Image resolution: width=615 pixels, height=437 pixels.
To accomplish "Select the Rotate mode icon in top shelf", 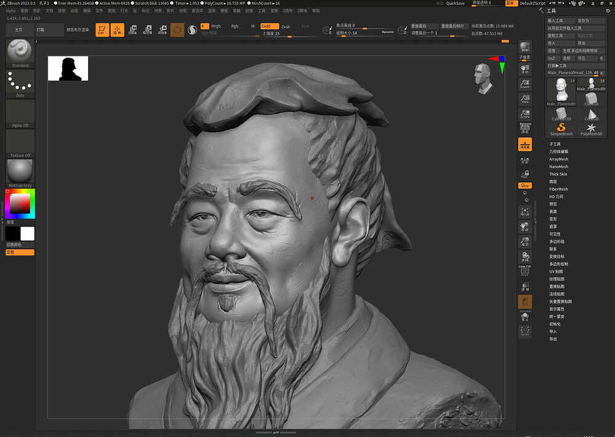I will tap(163, 30).
